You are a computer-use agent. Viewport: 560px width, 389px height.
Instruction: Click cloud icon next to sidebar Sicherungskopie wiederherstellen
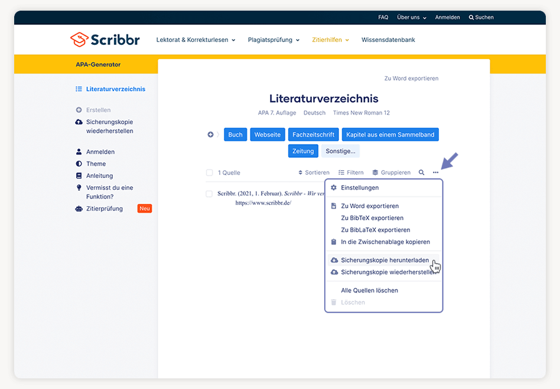[x=79, y=122]
